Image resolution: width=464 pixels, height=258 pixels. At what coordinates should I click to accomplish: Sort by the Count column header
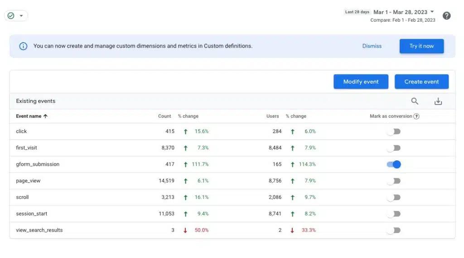point(164,116)
